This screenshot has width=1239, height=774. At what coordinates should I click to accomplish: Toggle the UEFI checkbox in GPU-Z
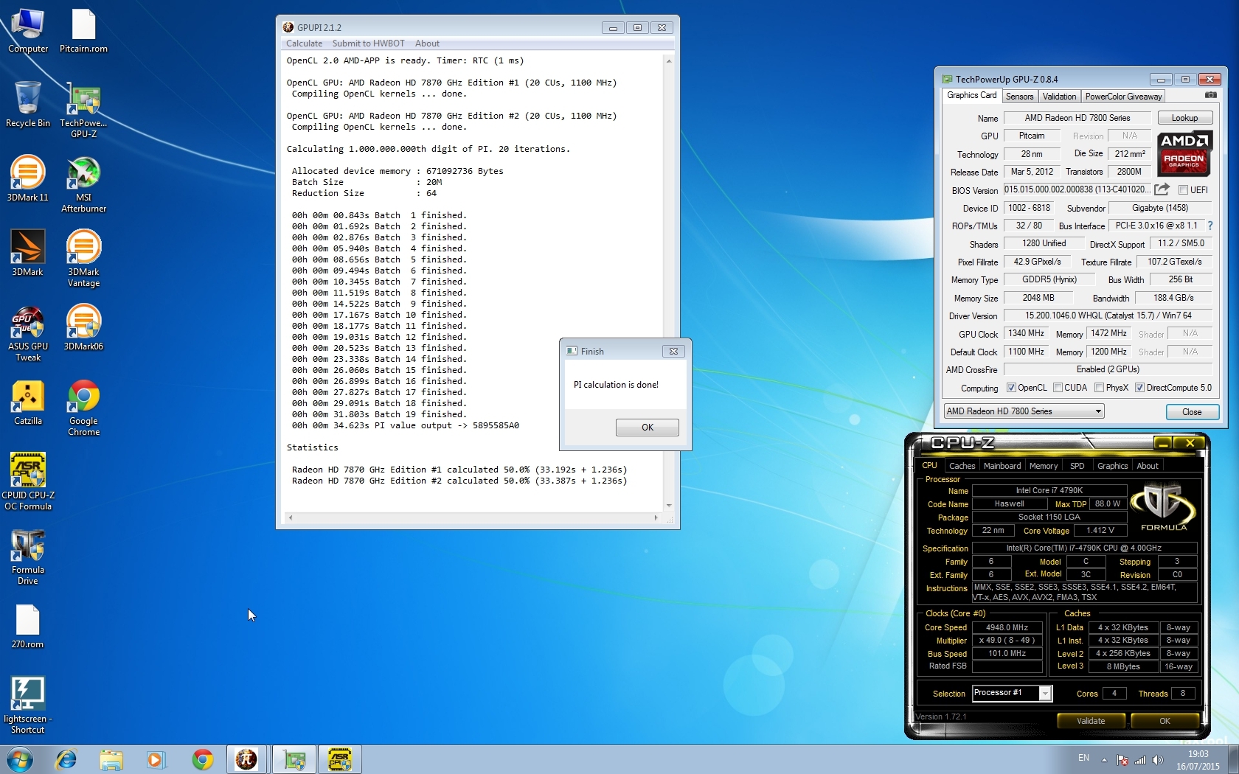(1183, 190)
